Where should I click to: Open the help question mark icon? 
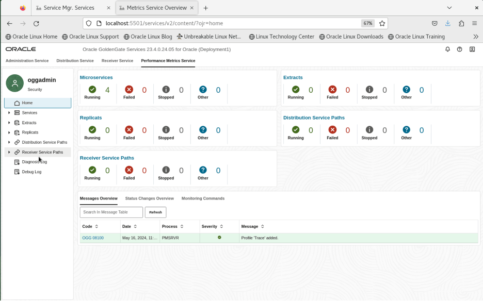point(459,49)
